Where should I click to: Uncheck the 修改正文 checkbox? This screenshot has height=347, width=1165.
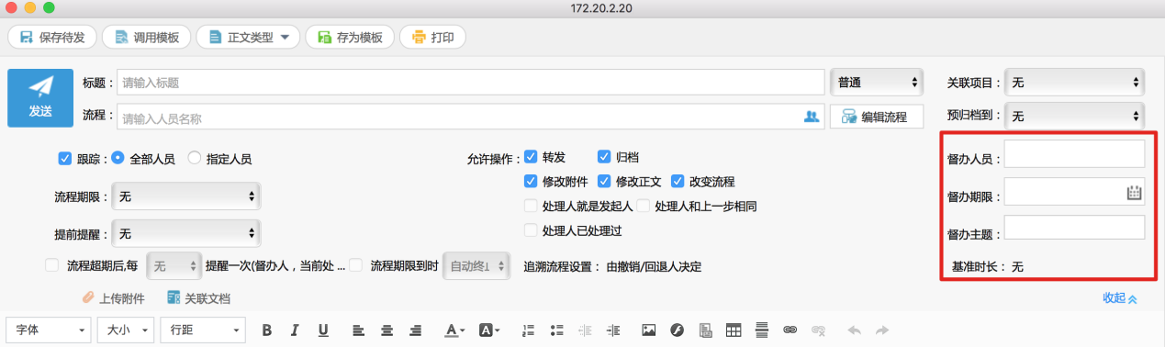tap(604, 181)
